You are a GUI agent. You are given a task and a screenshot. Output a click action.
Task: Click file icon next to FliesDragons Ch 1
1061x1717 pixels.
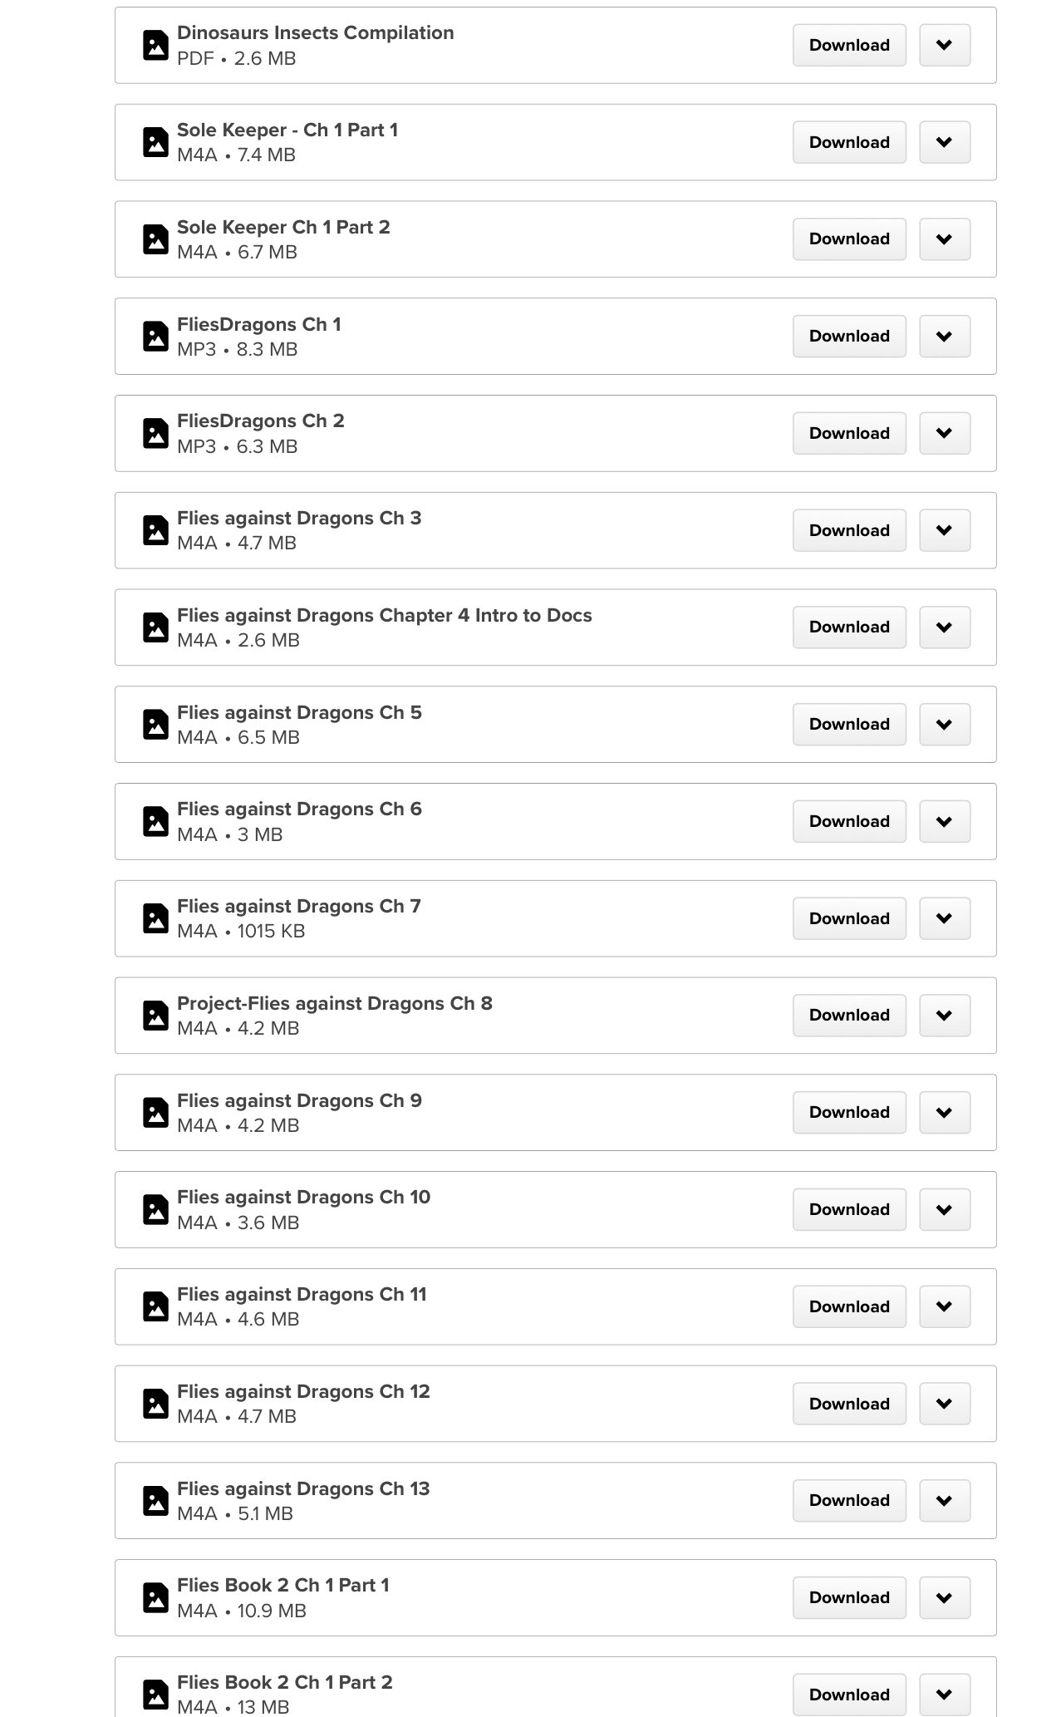tap(155, 337)
